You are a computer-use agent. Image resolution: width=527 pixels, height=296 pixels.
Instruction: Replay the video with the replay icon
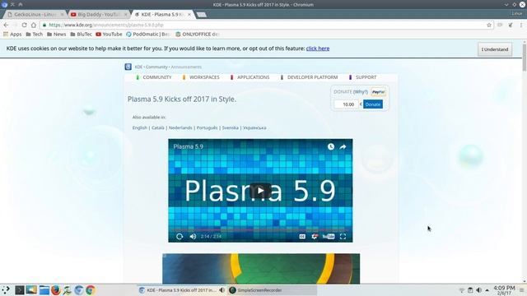pyautogui.click(x=180, y=236)
